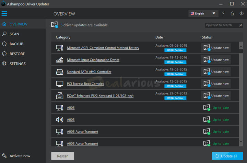The width and height of the screenshot is (247, 163).
Task: Click the Status column header
Action: (207, 37)
